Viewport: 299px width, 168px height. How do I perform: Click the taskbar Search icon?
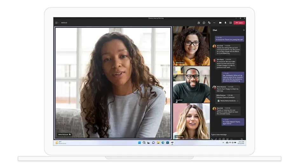144,143
